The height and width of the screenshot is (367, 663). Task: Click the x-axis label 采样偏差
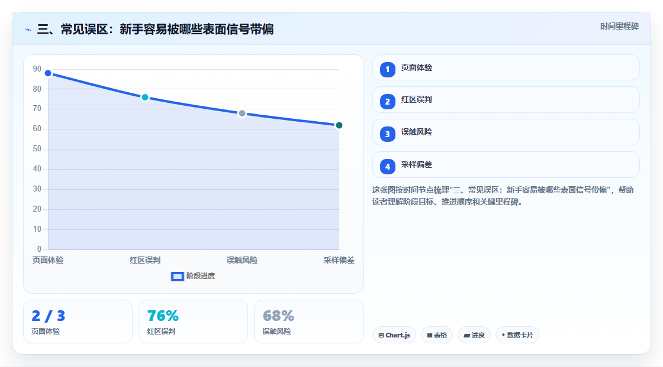coord(339,260)
